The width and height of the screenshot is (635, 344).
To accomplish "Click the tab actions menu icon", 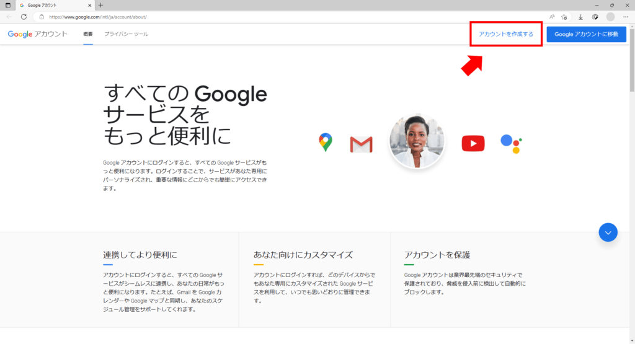I will pos(7,5).
